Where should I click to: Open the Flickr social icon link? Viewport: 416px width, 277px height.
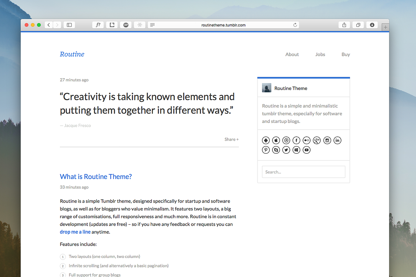point(306,140)
